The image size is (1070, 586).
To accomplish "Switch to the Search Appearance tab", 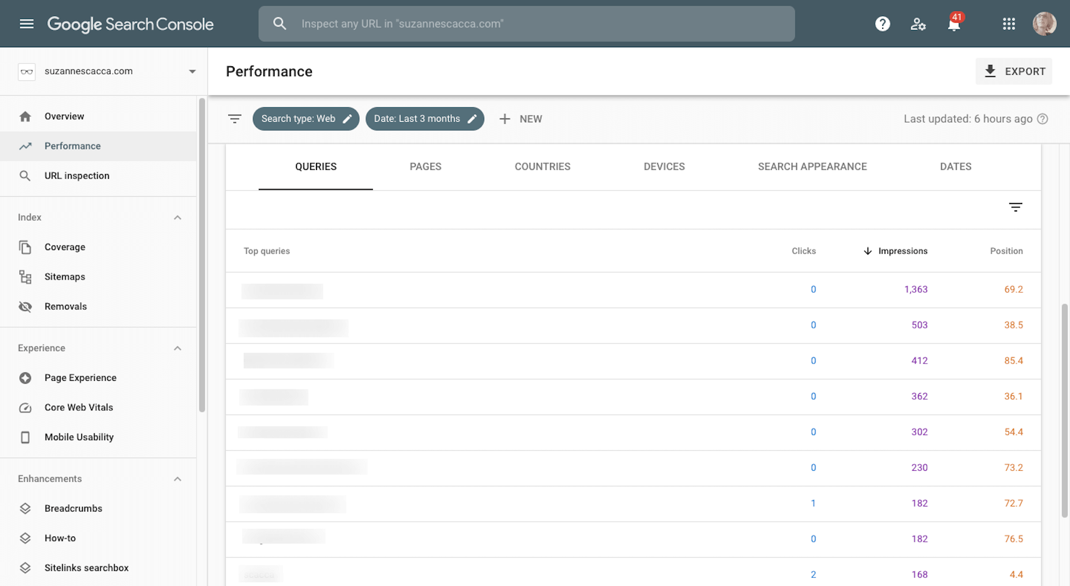I will pos(812,167).
